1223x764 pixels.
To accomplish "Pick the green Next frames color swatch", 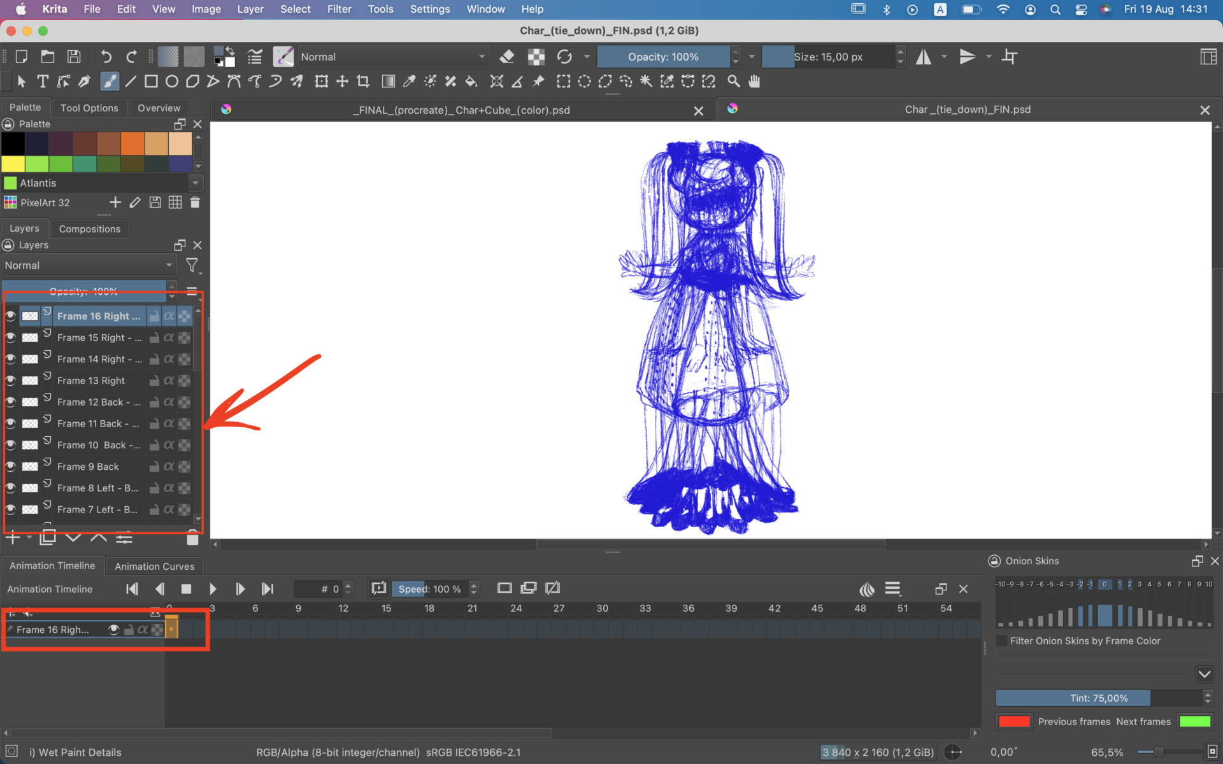I will point(1194,721).
